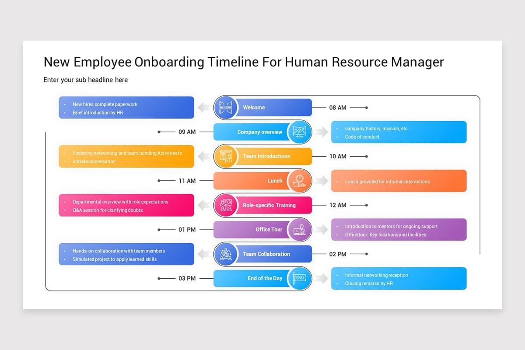The image size is (525, 350).
Task: Select the photo gallery icon on Company overview
Action: click(x=300, y=132)
